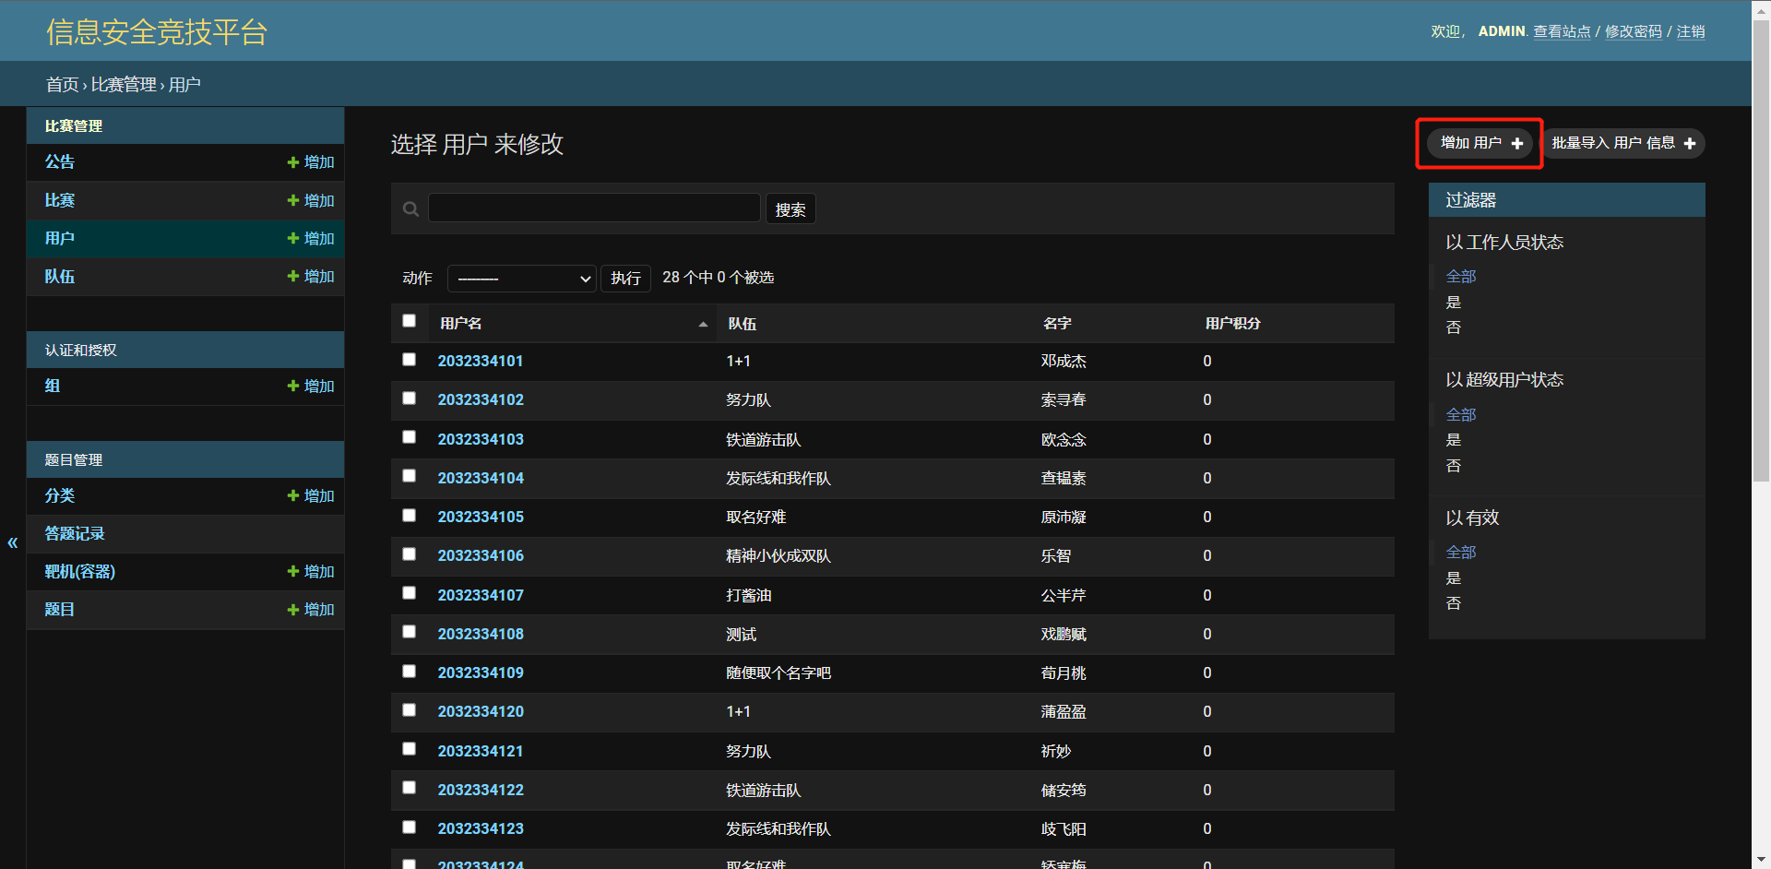
Task: Check the box for user 2032334107
Action: coord(409,593)
